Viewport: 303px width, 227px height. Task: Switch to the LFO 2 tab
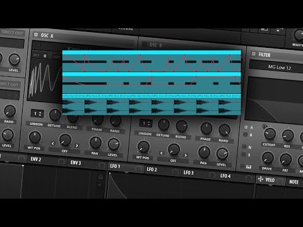[151, 169]
